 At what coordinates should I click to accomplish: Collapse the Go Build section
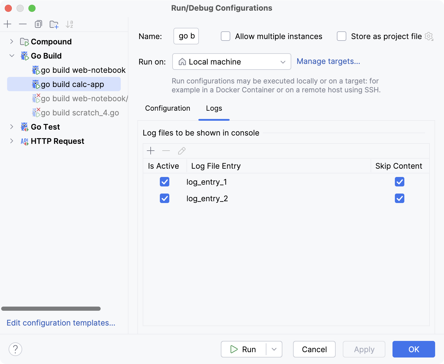click(x=12, y=56)
